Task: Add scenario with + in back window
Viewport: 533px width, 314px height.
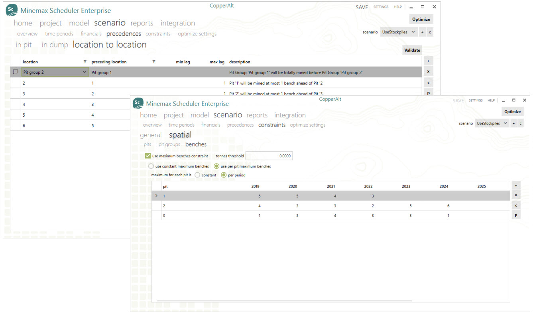Action: point(422,32)
